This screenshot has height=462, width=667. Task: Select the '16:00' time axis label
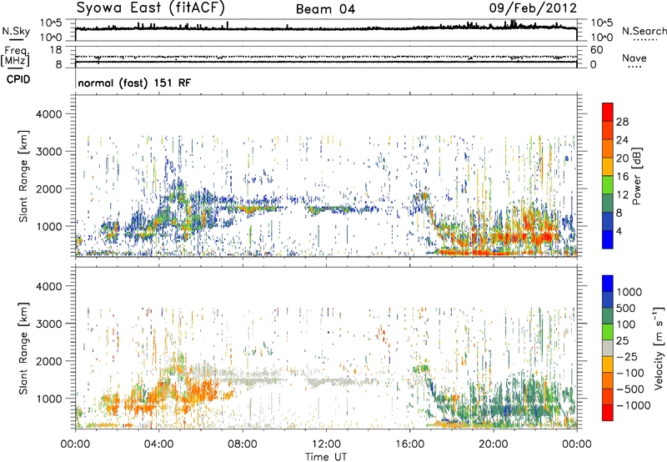coord(409,444)
